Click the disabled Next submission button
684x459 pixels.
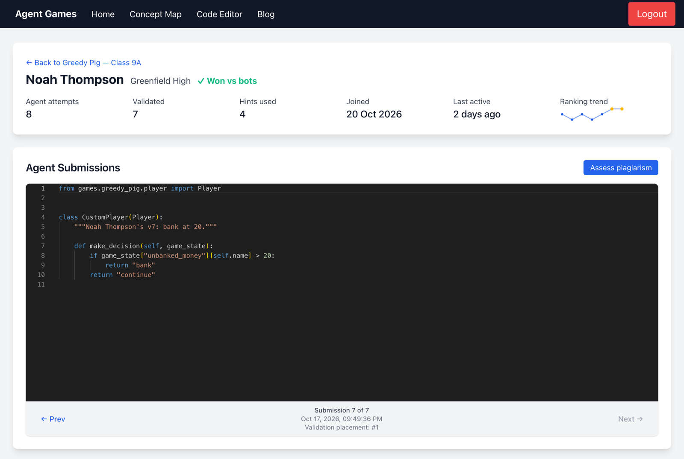click(x=630, y=419)
